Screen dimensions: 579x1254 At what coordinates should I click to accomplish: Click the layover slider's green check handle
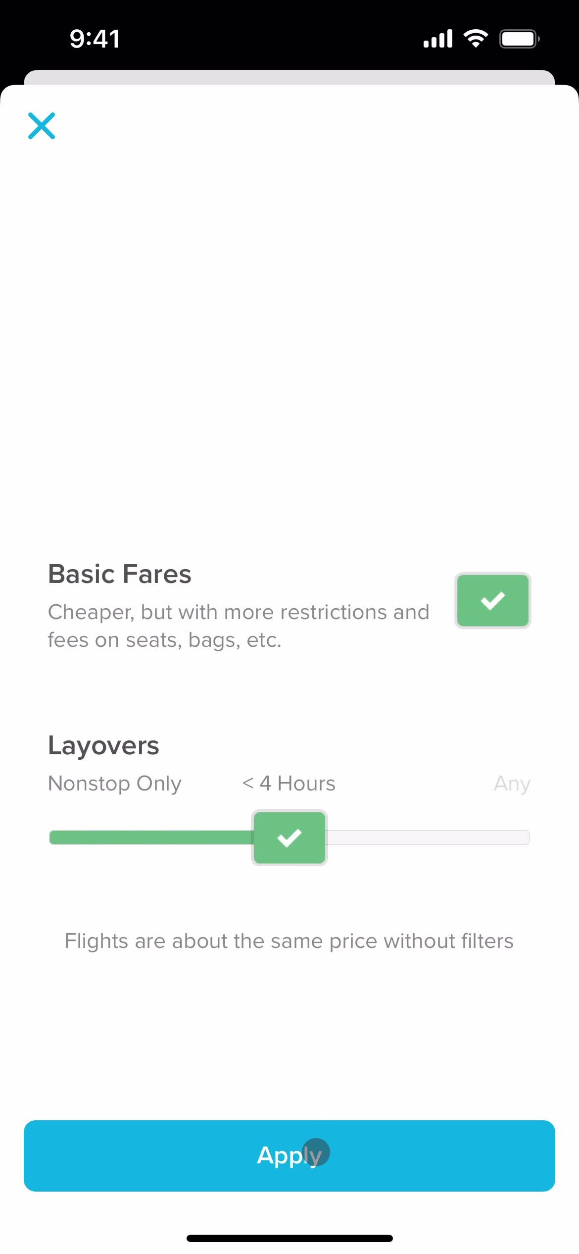pyautogui.click(x=289, y=837)
